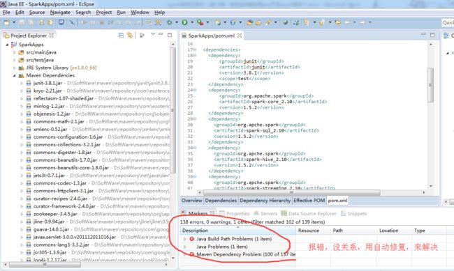Click the Open Type toolbar icon
The height and width of the screenshot is (271, 454).
click(x=249, y=22)
